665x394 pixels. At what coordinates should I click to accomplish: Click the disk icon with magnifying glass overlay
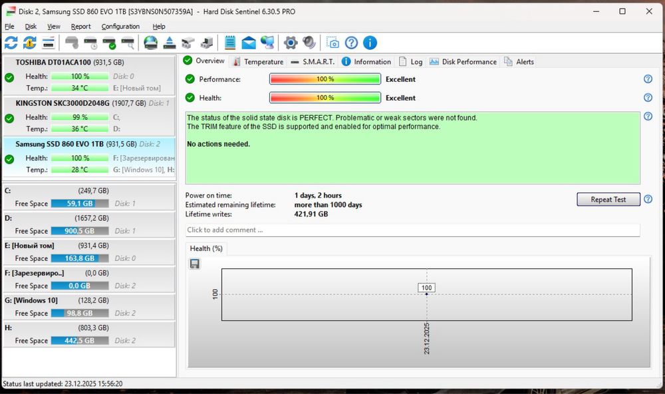pyautogui.click(x=128, y=43)
